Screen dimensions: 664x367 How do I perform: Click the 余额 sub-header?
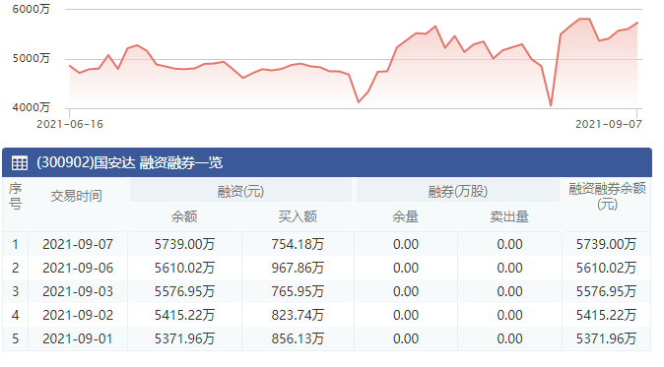184,216
